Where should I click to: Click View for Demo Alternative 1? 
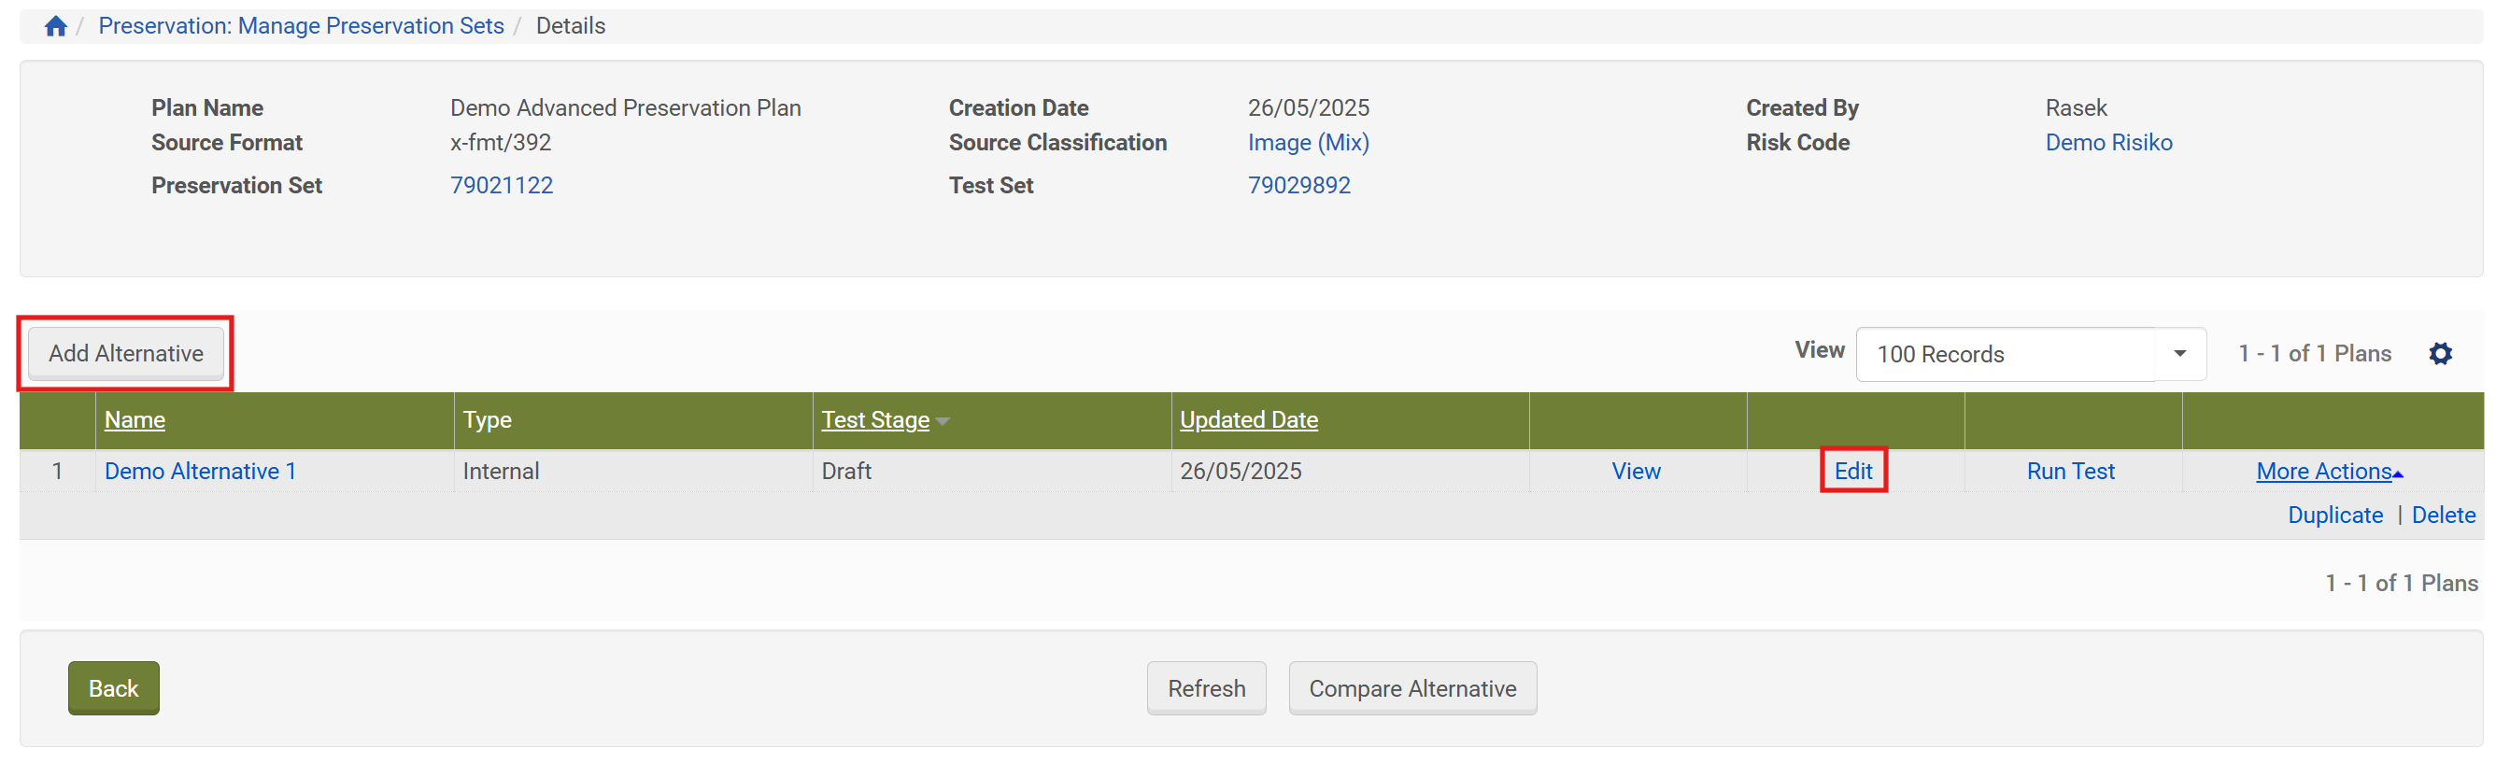pyautogui.click(x=1635, y=471)
